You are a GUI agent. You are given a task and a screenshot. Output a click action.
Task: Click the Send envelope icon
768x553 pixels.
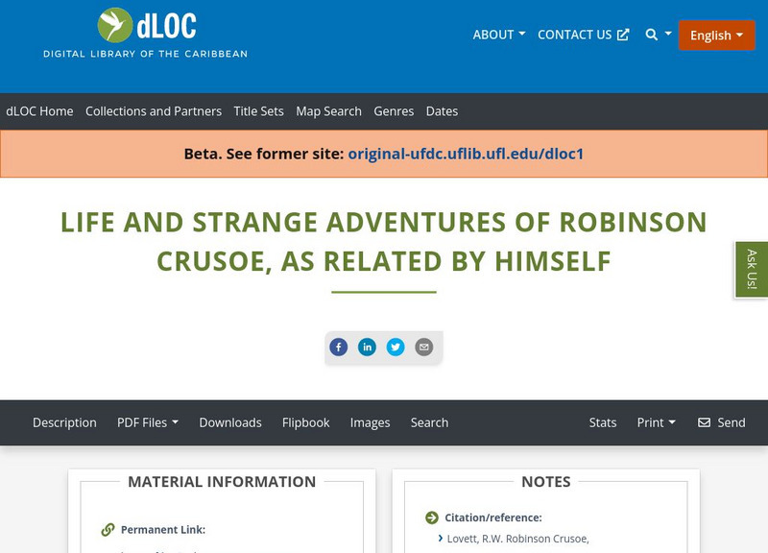(704, 422)
